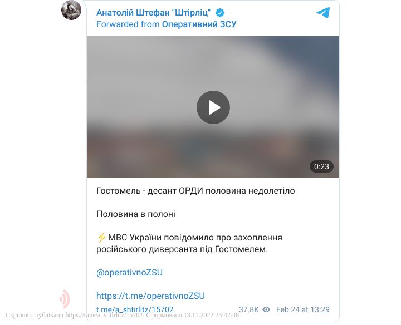Click the lightning bolt emoji
The width and height of the screenshot is (401, 325).
pos(101,238)
